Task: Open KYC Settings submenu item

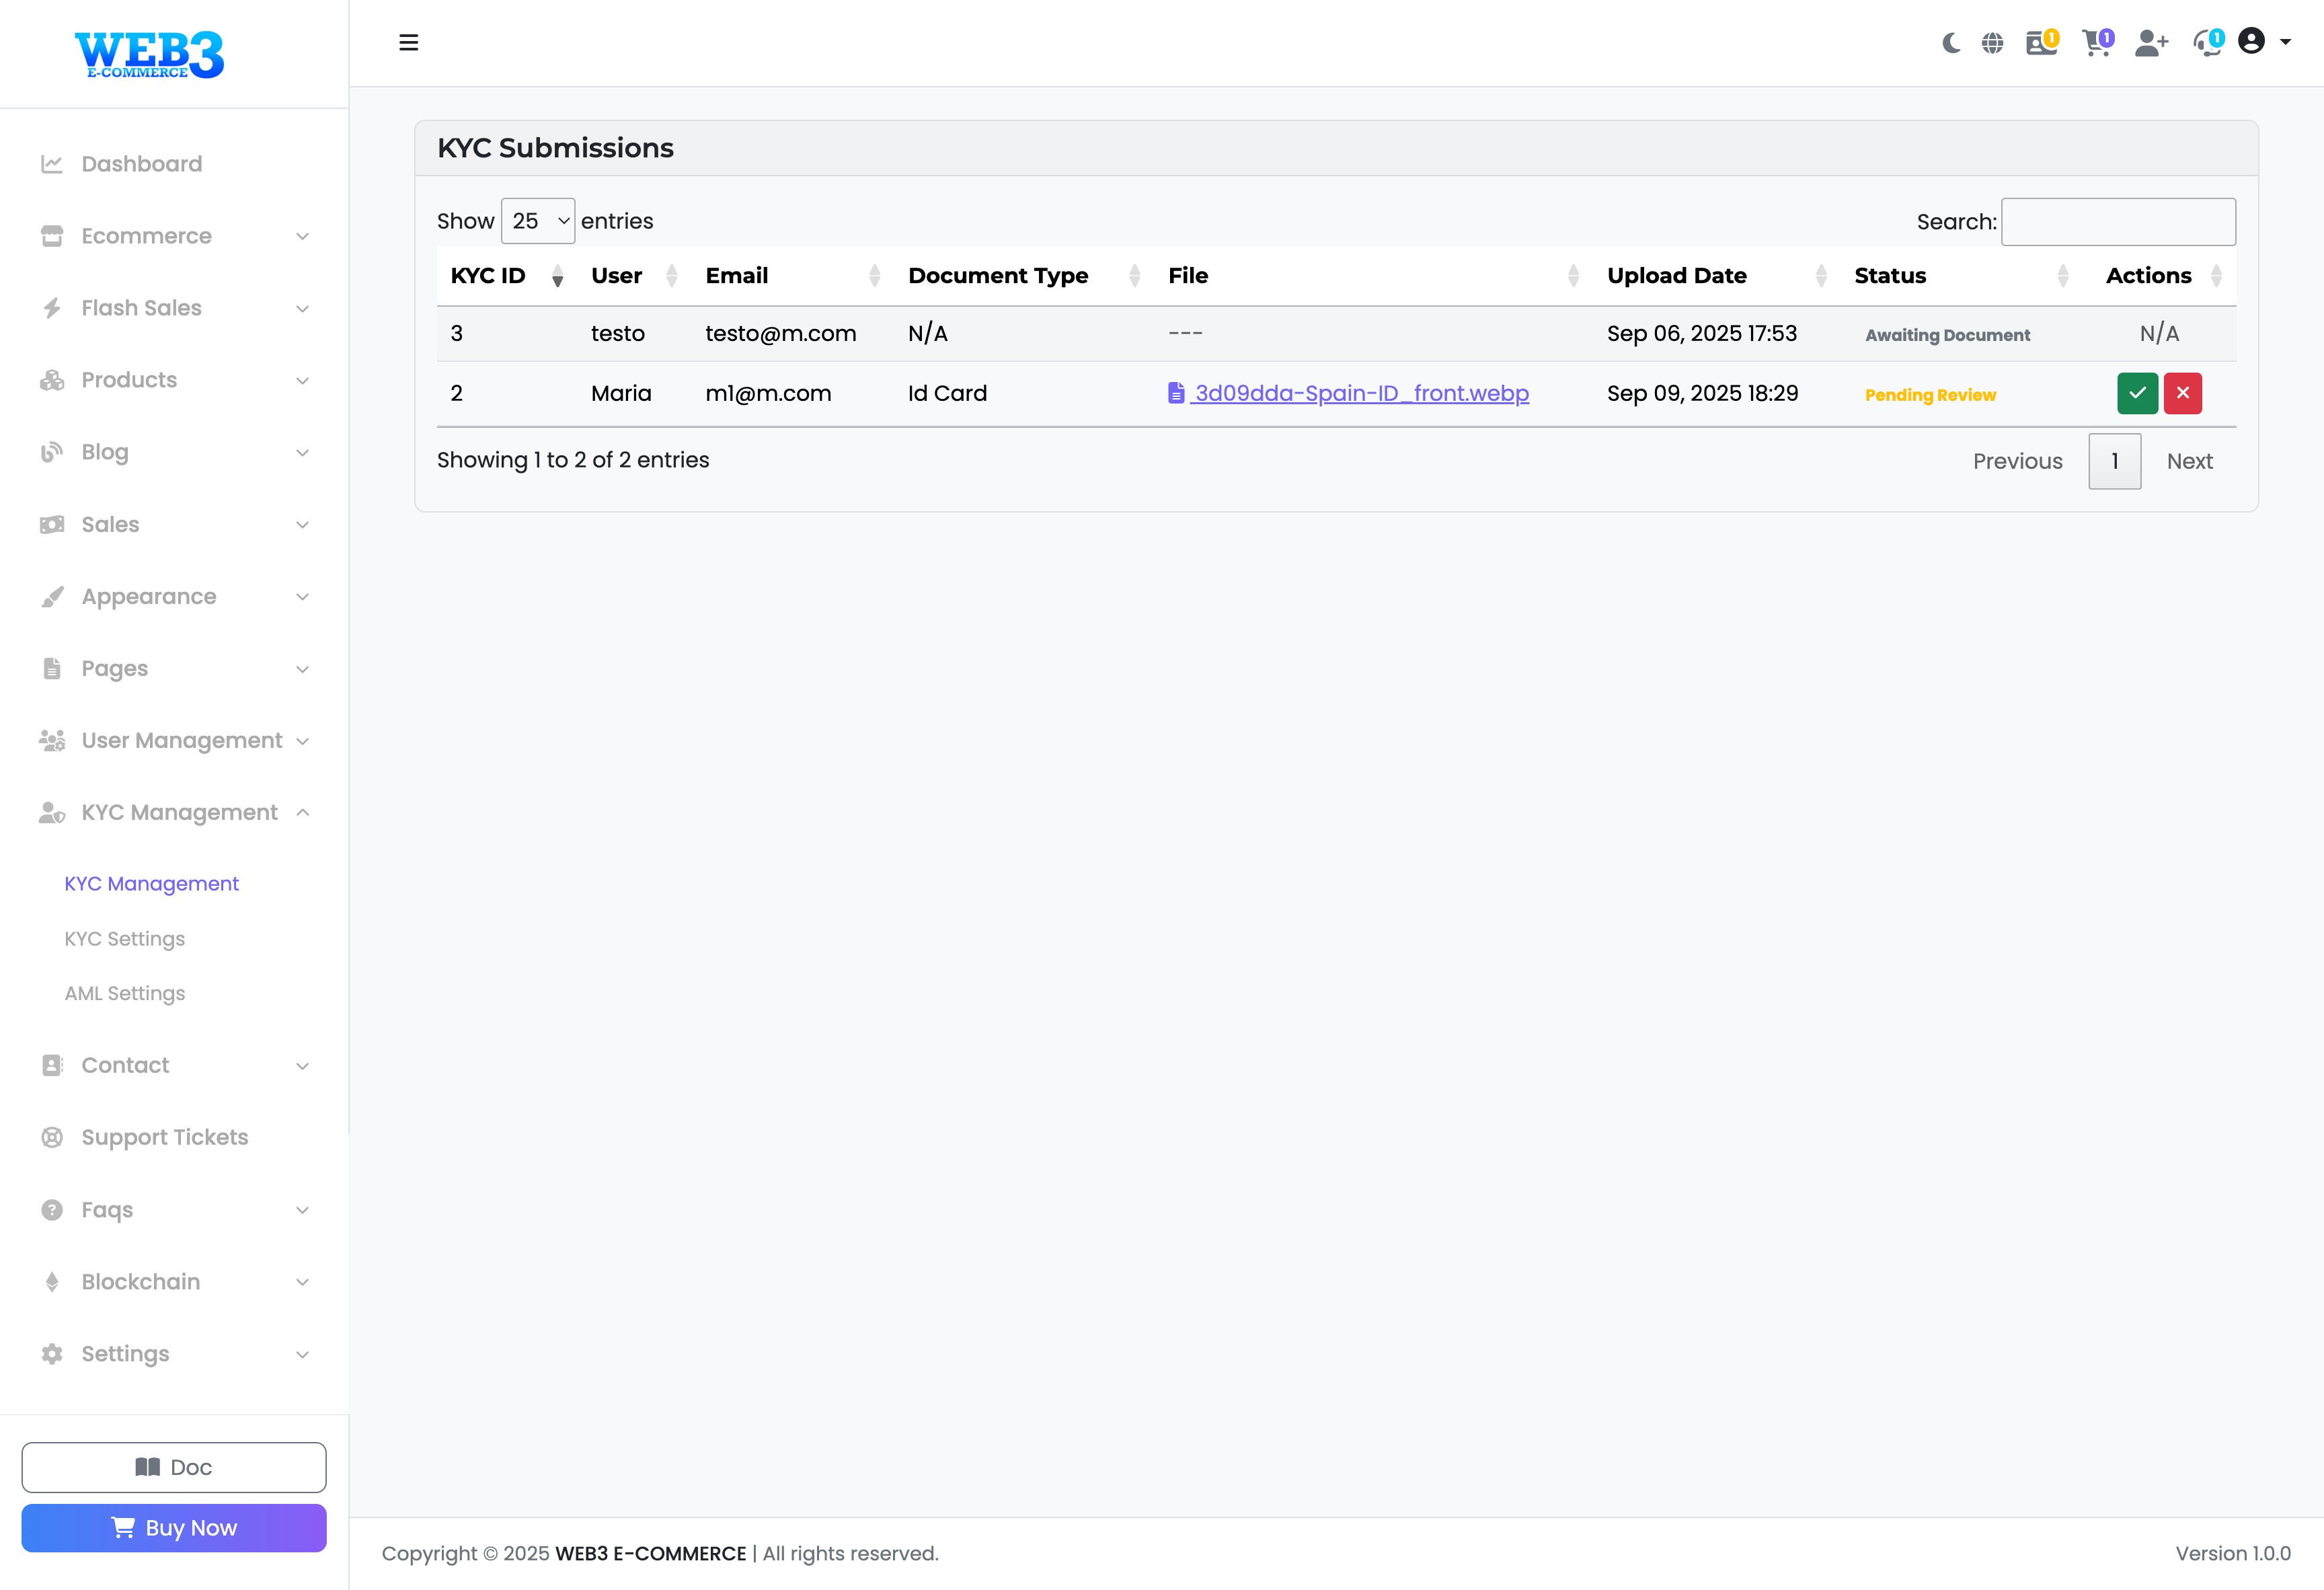Action: coord(125,938)
